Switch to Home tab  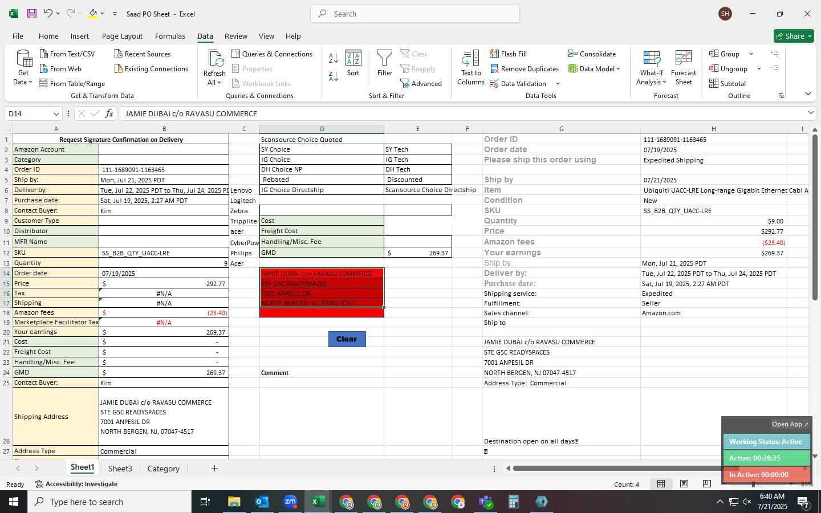tap(48, 36)
